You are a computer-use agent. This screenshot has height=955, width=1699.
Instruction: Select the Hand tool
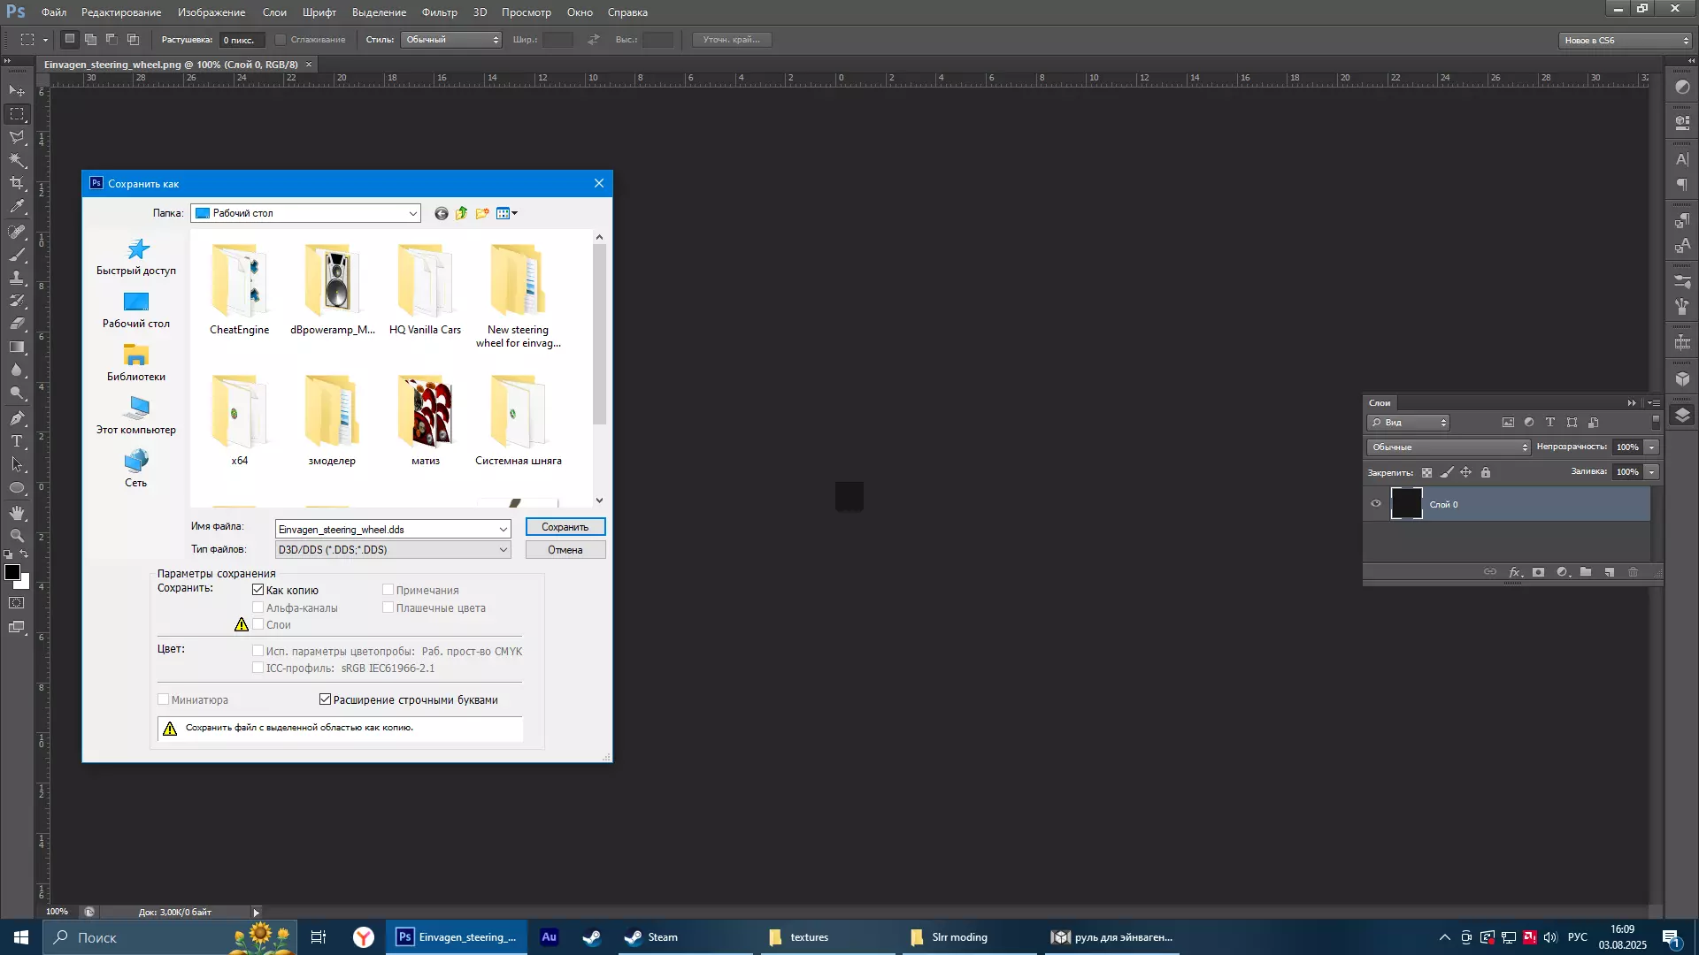click(17, 513)
